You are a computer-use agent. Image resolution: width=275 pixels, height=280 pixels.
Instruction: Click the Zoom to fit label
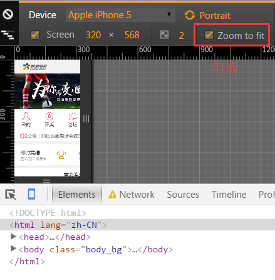(x=241, y=35)
